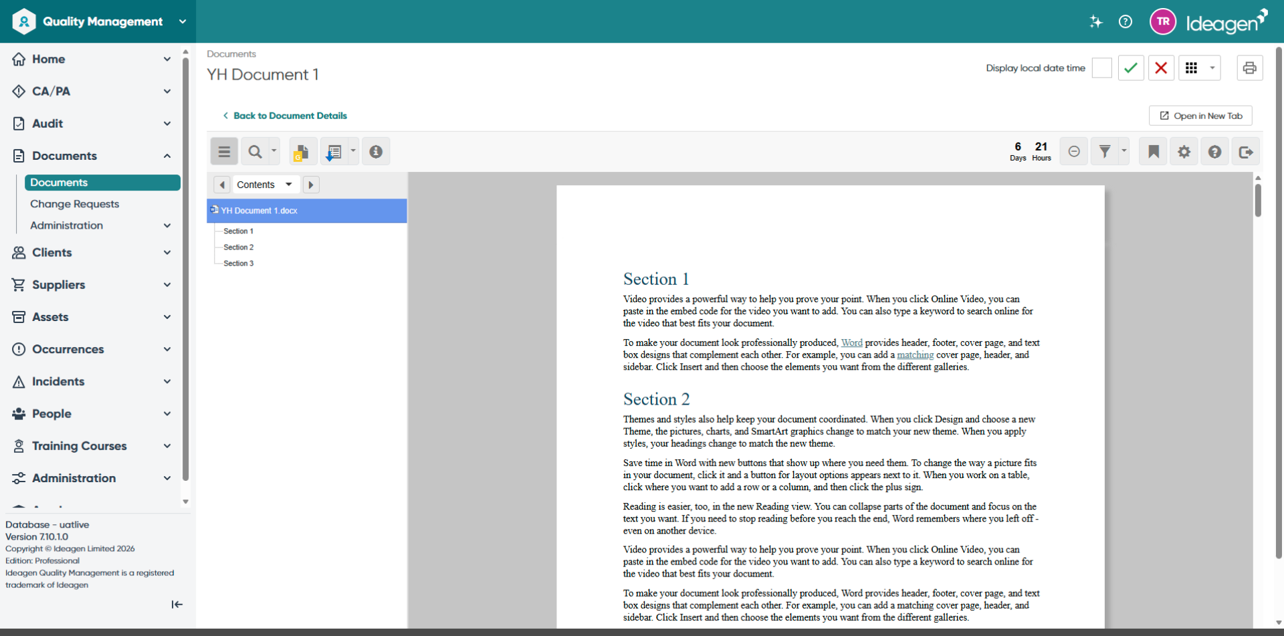Open the TR user avatar menu
This screenshot has width=1284, height=636.
1163,21
